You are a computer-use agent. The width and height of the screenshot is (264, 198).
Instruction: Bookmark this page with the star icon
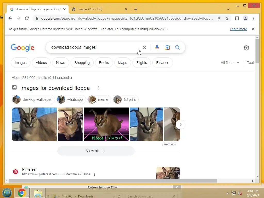[227, 18]
